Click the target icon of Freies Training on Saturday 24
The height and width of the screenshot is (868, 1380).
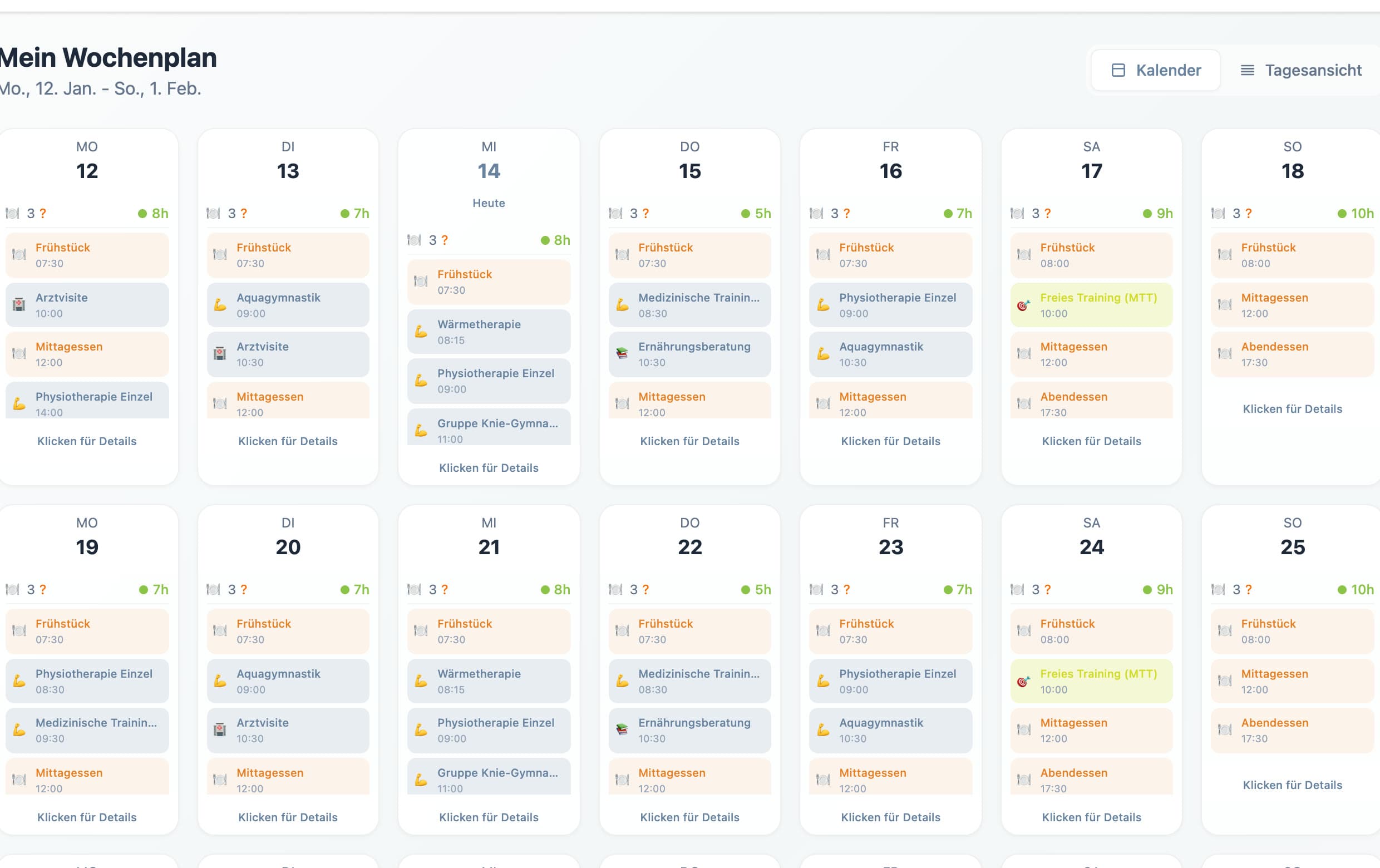click(x=1023, y=680)
